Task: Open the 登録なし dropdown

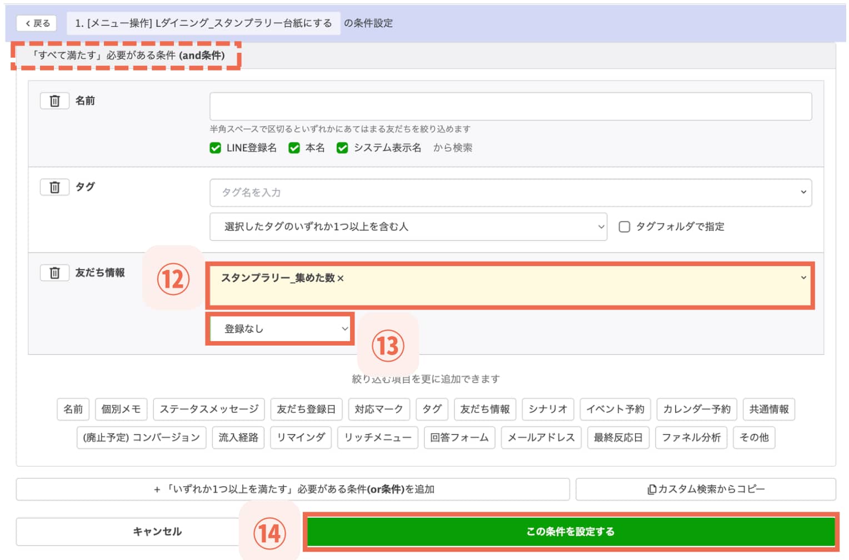Action: pos(280,328)
